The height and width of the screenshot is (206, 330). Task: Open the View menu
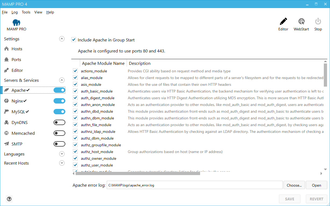pos(38,12)
